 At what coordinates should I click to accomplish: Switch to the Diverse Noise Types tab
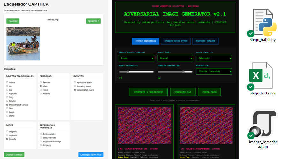click(x=176, y=41)
